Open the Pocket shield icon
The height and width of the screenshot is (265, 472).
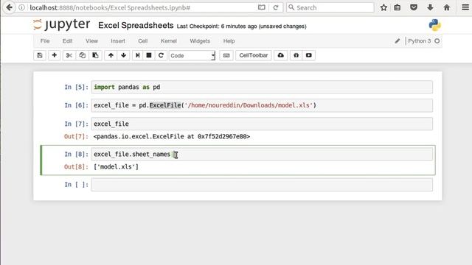click(x=414, y=7)
